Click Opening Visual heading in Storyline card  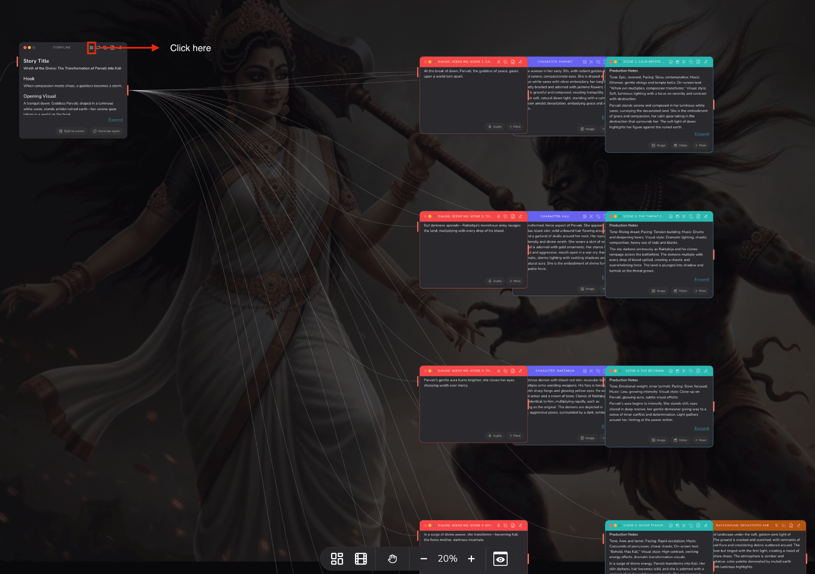[x=40, y=96]
